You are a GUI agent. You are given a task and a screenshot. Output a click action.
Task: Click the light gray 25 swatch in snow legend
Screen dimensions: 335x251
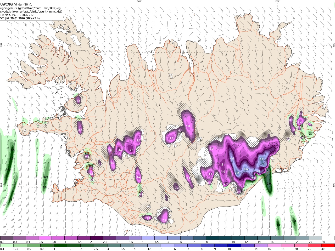315,238
